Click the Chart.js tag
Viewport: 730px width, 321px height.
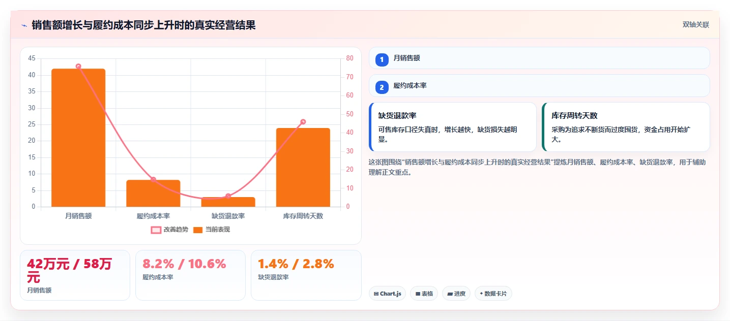tap(387, 294)
